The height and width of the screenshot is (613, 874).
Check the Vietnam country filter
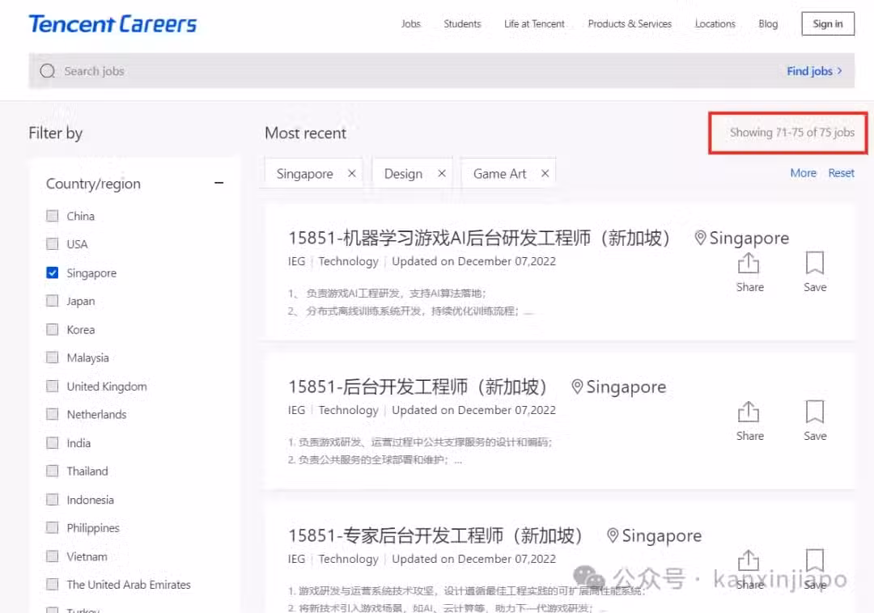[53, 556]
